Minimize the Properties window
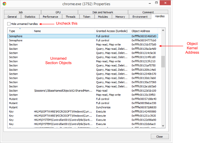Viewport: 205px width, 143px height. (x=150, y=3)
